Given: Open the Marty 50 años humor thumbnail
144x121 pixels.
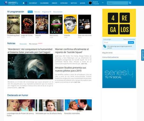Looking at the screenshot, I should click(x=50, y=105).
